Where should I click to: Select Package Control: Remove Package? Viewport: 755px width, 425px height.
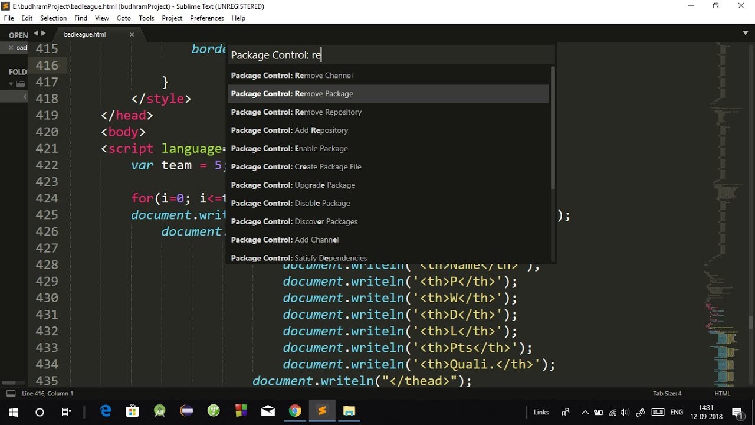tap(388, 94)
